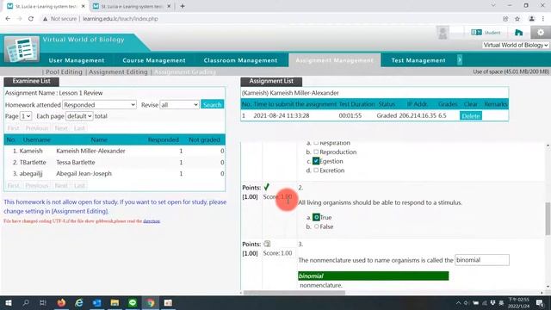Image resolution: width=551 pixels, height=310 pixels.
Task: Open Course Management menu
Action: 154,60
